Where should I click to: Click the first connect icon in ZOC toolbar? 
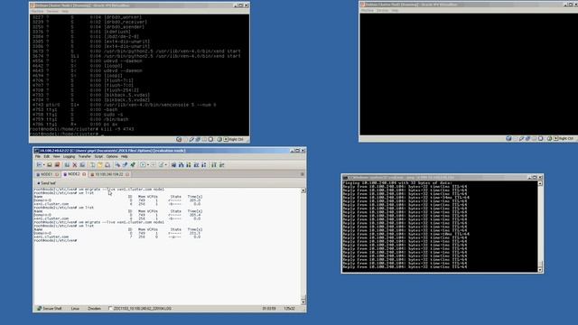click(39, 164)
